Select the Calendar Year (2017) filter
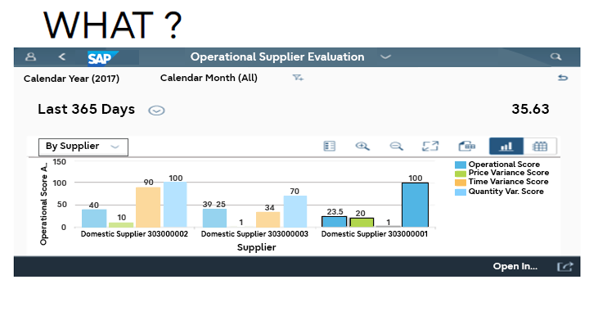The image size is (589, 325). 71,79
